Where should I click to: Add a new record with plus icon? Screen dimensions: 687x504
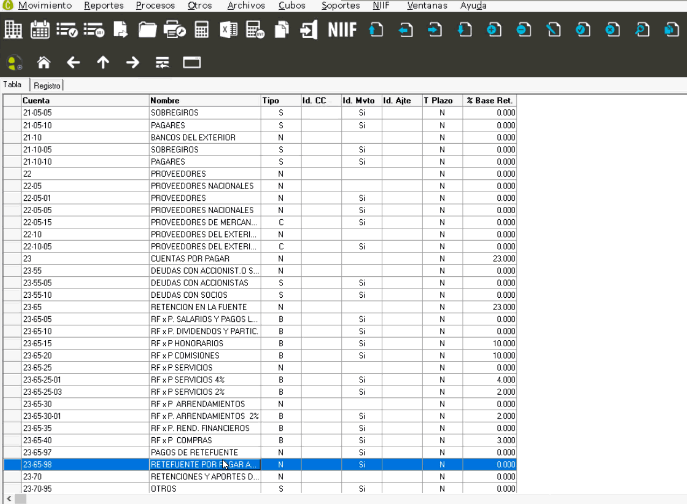494,30
